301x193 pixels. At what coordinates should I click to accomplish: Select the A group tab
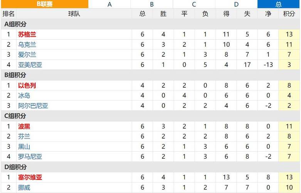coord(109,4)
